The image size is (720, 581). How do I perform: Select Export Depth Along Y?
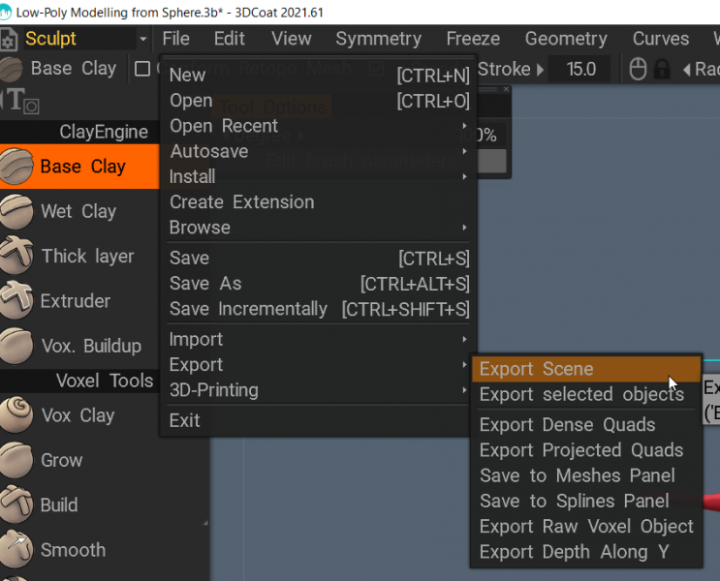point(574,552)
